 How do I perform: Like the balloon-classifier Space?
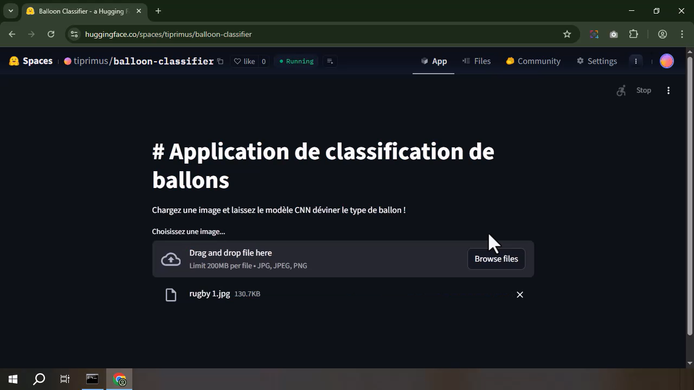point(246,61)
